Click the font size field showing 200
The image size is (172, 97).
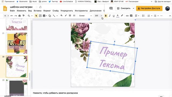point(97,16)
